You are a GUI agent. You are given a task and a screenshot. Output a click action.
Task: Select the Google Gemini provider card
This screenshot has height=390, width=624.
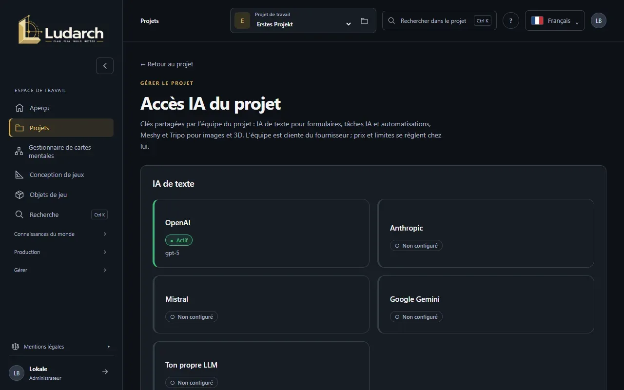[x=486, y=304]
